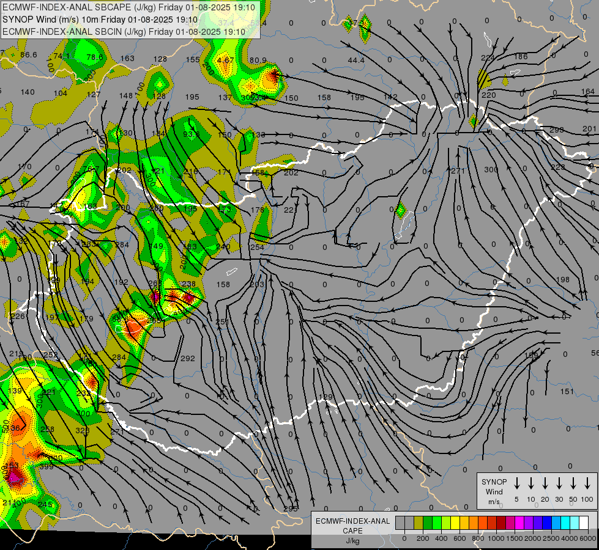Pick the bright magenta swatch left of 2000
The height and width of the screenshot is (550, 599).
click(519, 523)
